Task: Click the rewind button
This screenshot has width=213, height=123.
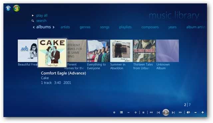Action: [151, 112]
